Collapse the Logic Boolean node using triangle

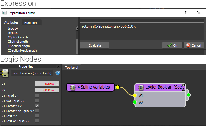[x=183, y=89]
